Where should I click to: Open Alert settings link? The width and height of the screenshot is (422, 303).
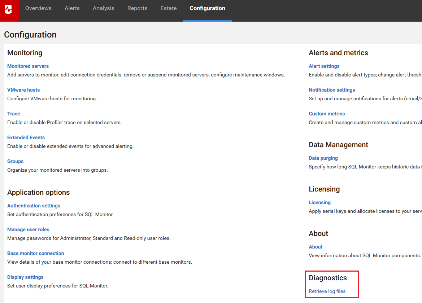(x=324, y=66)
